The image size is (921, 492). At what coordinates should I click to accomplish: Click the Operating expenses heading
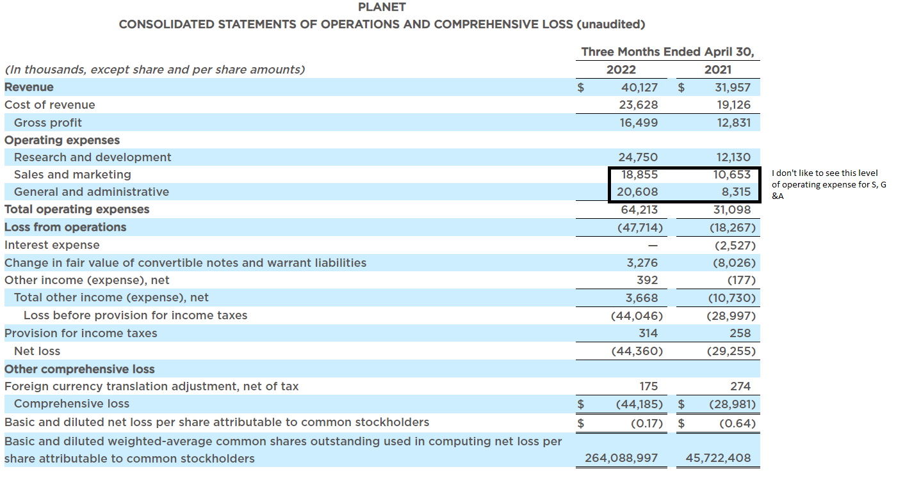(62, 140)
